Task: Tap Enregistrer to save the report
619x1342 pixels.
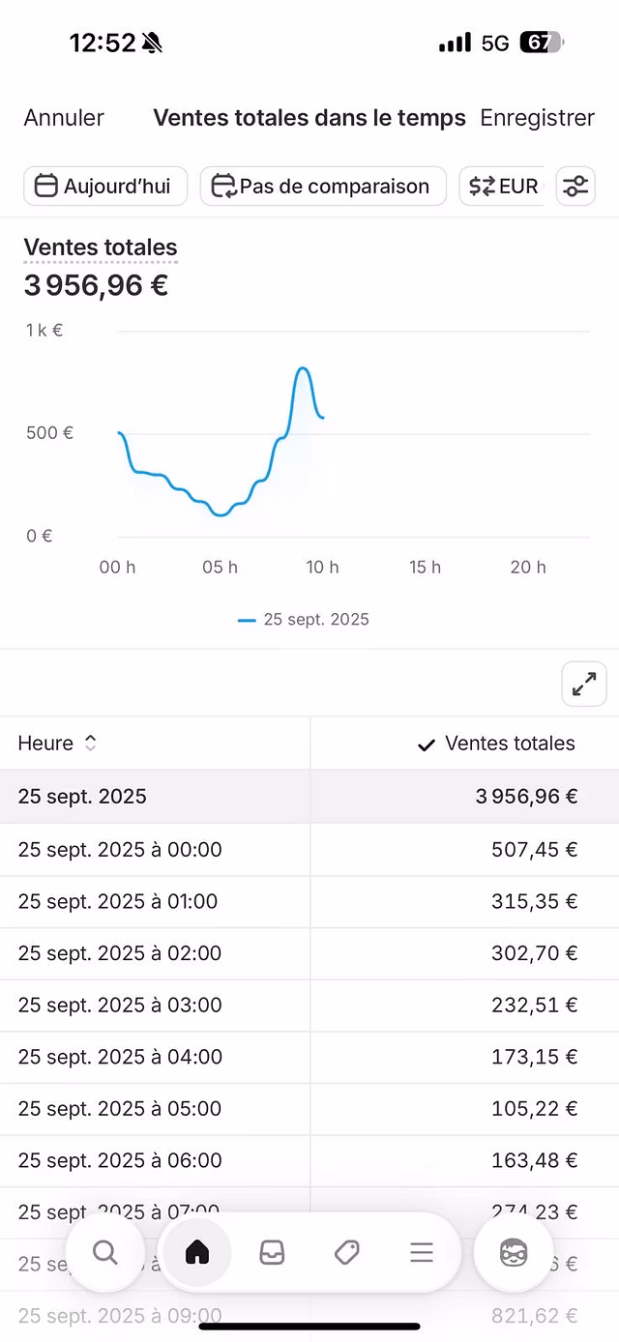Action: [x=538, y=118]
